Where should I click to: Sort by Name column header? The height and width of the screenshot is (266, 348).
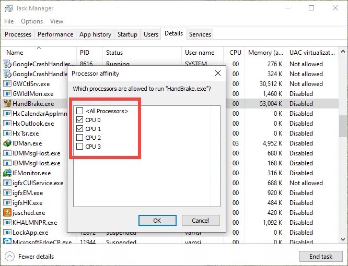(39, 53)
